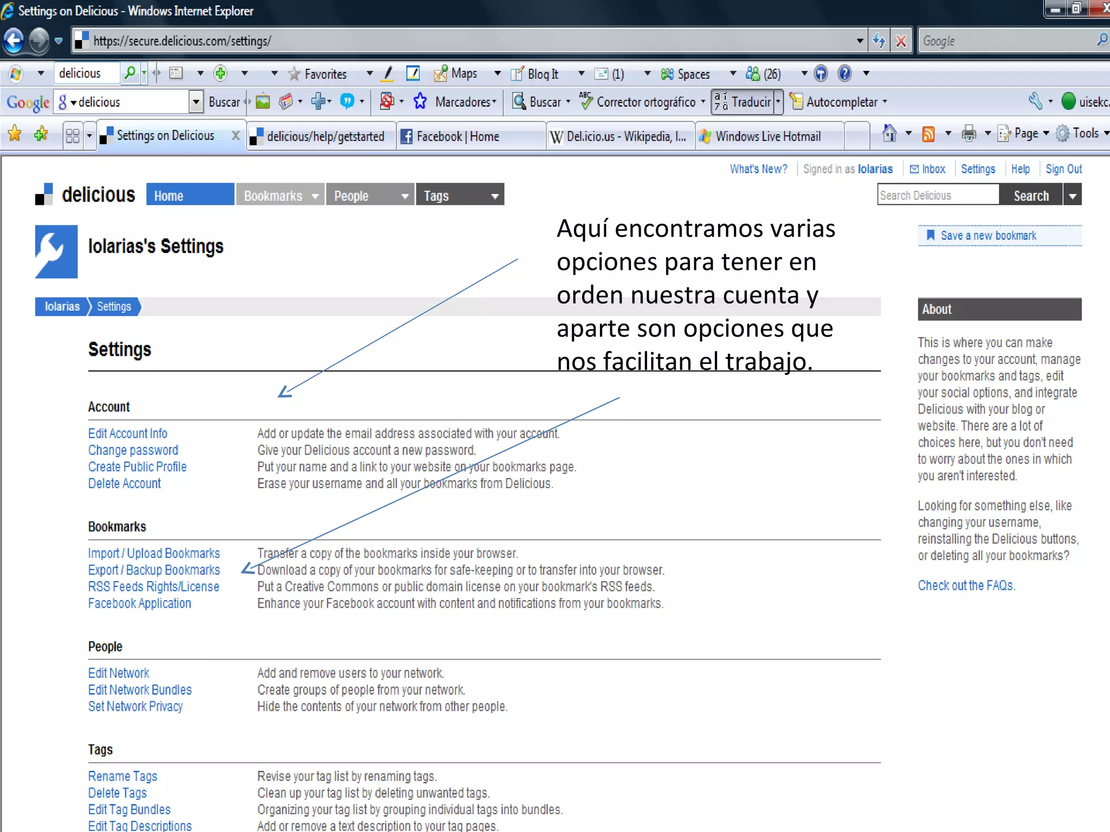Screen dimensions: 1110x832
Task: Click the Stop loading red X icon
Action: point(901,41)
